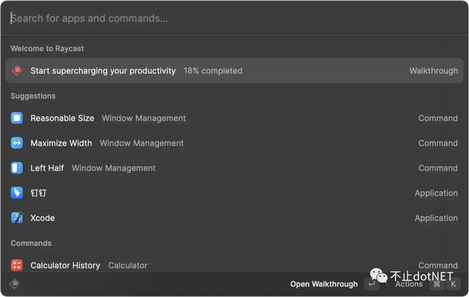Click the Reasonable Size window icon

coord(17,118)
